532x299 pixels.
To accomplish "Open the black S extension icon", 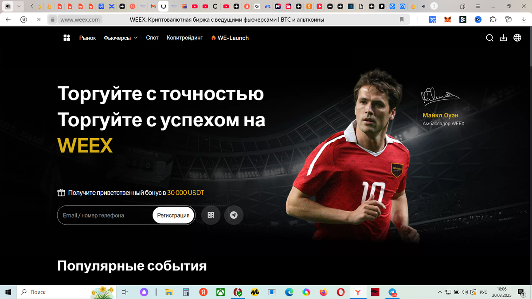I will pyautogui.click(x=463, y=19).
